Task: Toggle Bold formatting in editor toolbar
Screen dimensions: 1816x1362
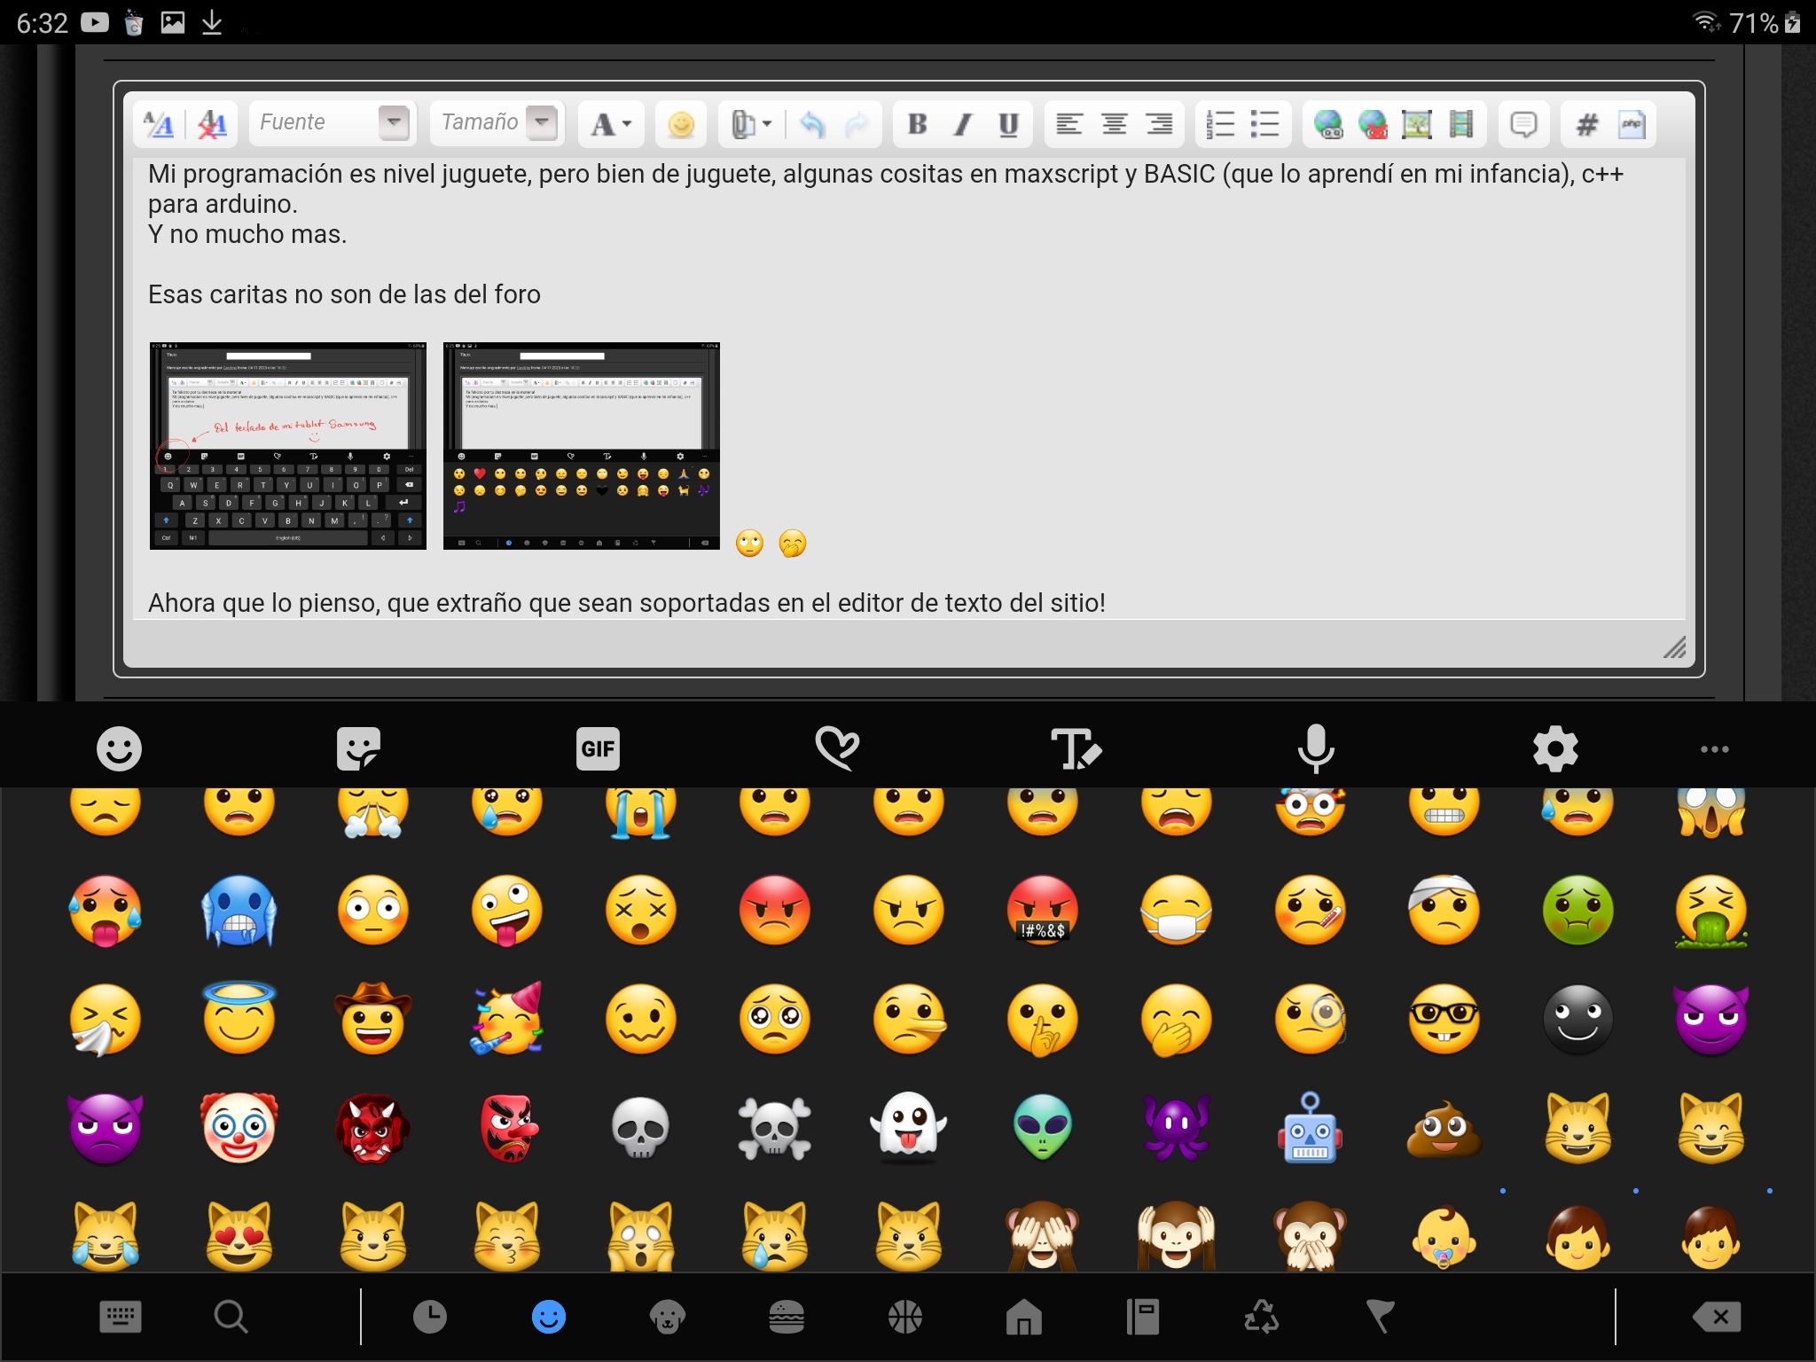Action: (918, 124)
